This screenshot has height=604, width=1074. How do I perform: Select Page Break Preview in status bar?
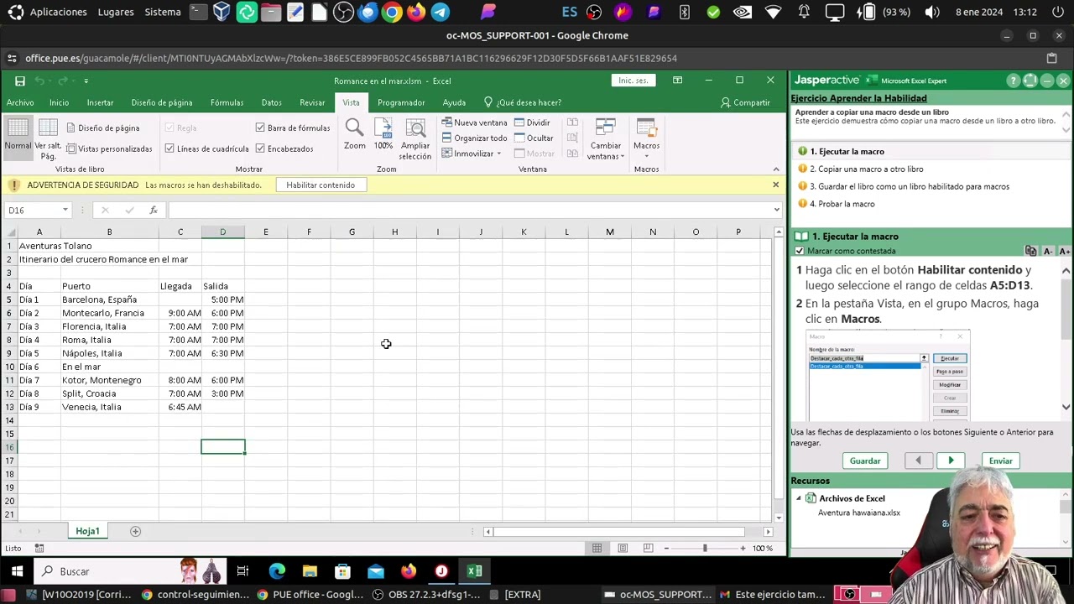tap(648, 548)
